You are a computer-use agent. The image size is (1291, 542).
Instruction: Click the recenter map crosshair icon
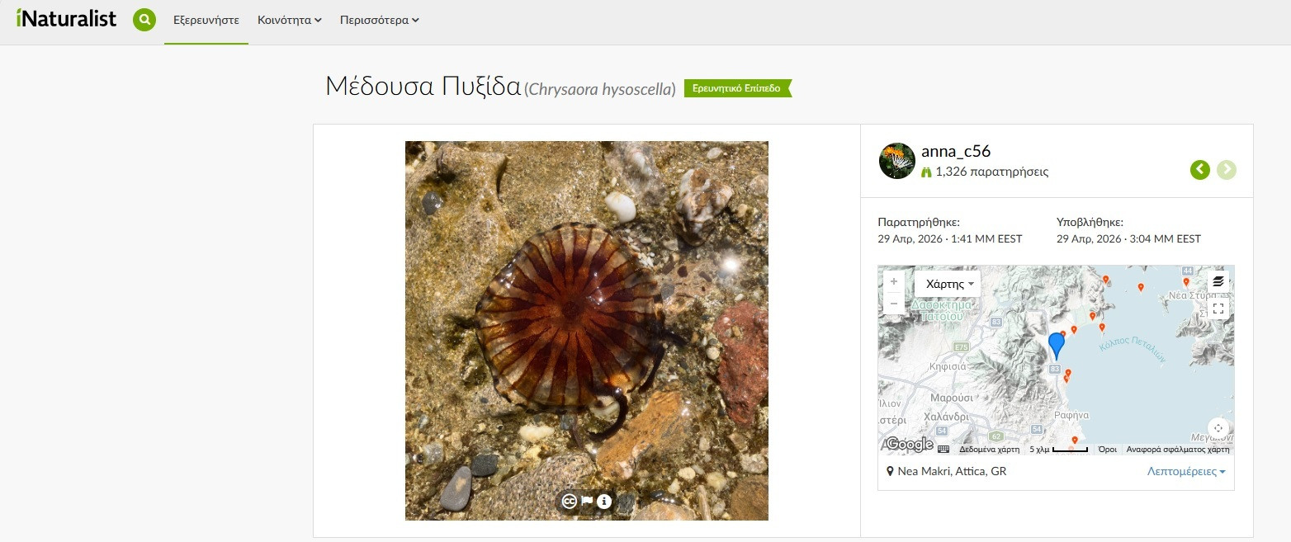point(1218,428)
